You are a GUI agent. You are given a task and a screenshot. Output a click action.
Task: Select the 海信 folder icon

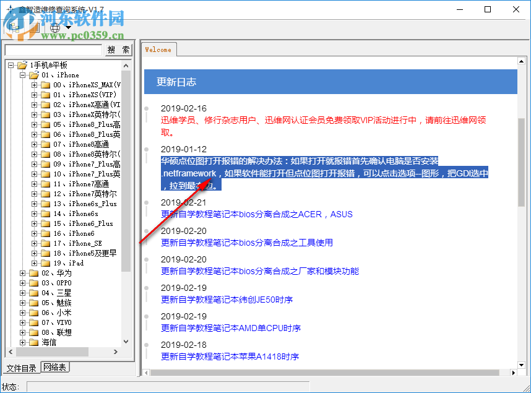click(x=33, y=342)
